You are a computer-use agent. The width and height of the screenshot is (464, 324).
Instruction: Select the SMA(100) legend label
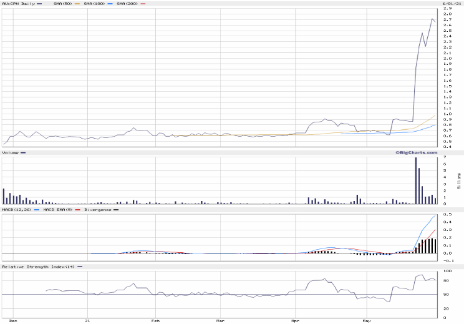[x=95, y=4]
